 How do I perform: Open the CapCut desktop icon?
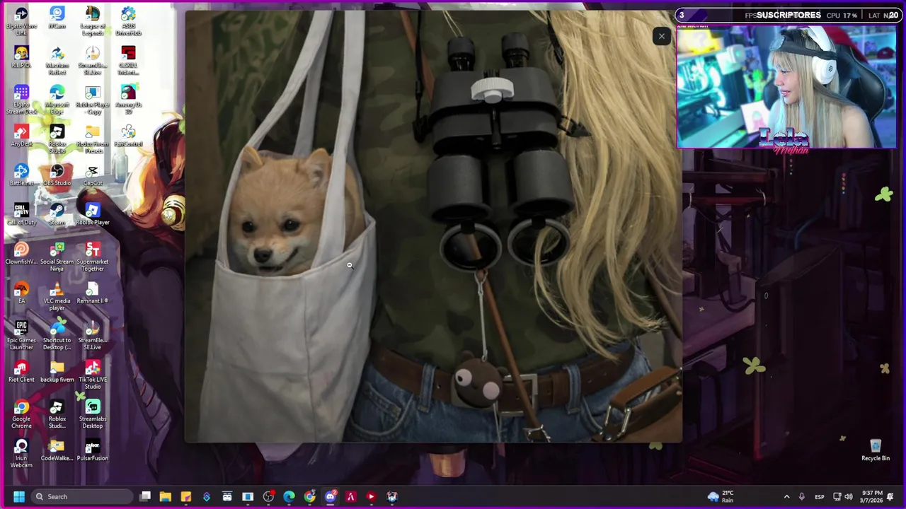93,175
